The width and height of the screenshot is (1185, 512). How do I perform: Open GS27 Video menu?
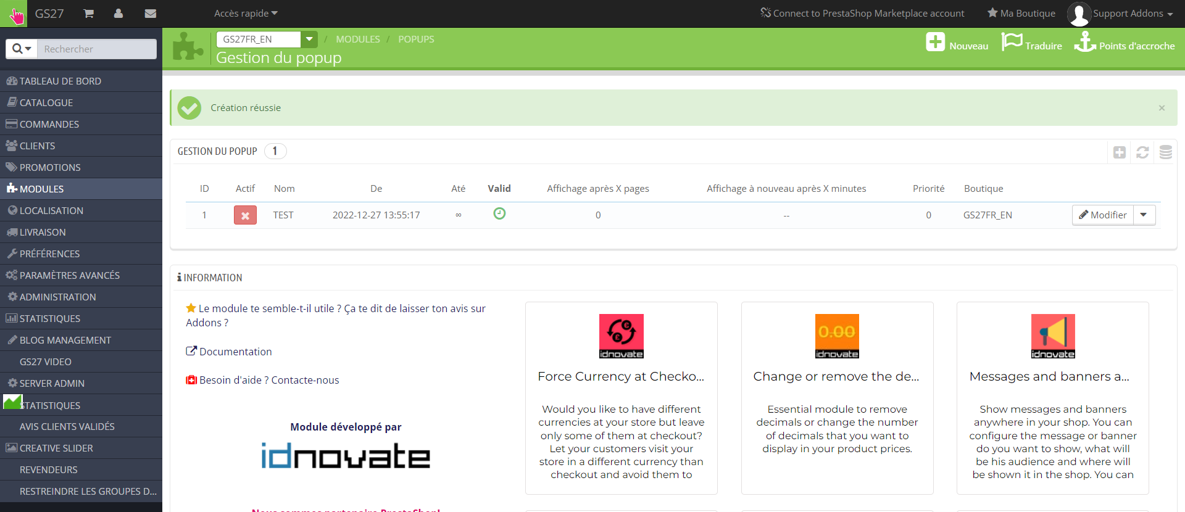tap(81, 361)
